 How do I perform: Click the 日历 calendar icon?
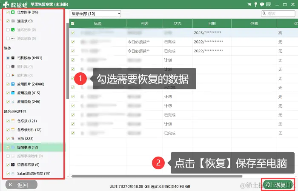(x=13, y=138)
